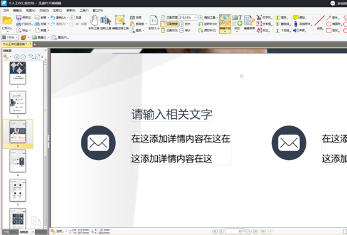This screenshot has height=235, width=347.
Task: Open the Zoom Tool (缩放工具) dropdown
Action: [x=217, y=17]
